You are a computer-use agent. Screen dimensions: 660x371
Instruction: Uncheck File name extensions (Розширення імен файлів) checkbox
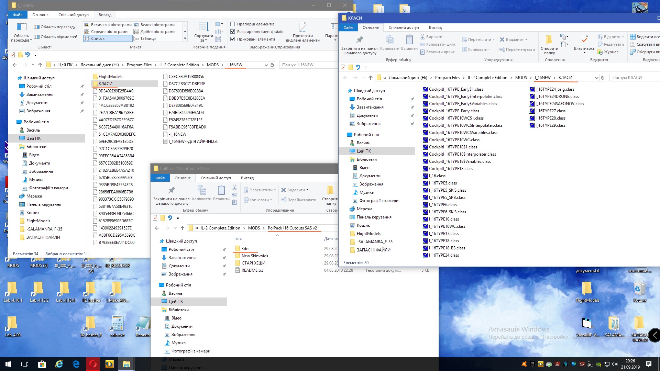click(233, 32)
